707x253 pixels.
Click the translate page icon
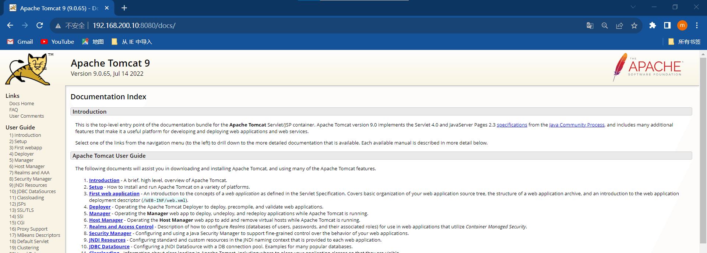click(x=590, y=25)
